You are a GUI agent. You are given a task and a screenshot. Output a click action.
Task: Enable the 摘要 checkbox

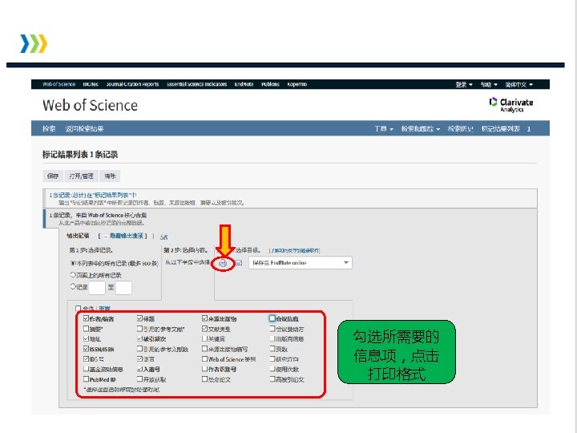coord(86,329)
